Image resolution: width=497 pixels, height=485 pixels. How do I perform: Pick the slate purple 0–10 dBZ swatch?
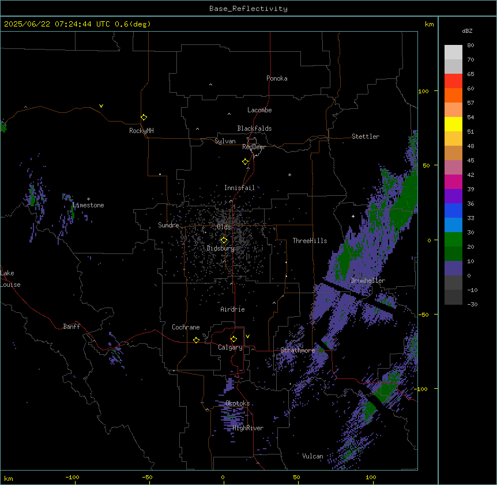click(x=453, y=268)
